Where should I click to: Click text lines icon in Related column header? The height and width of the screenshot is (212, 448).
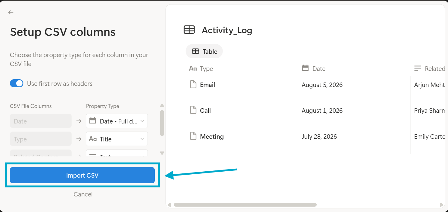click(418, 68)
